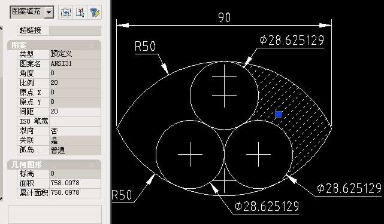Select the upper R50 radius dimension
This screenshot has height=224, width=384.
(x=145, y=46)
